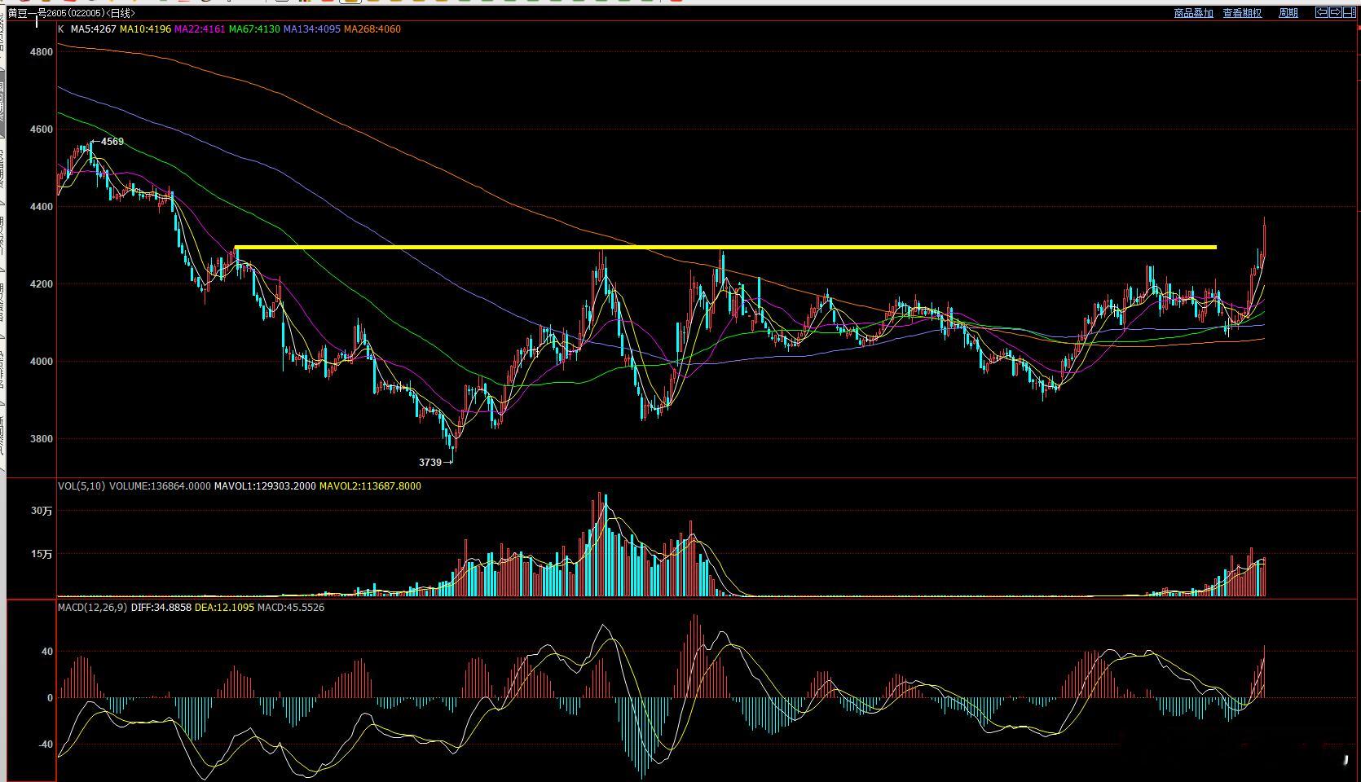Select the MA268:4060 indicator label

pos(372,29)
